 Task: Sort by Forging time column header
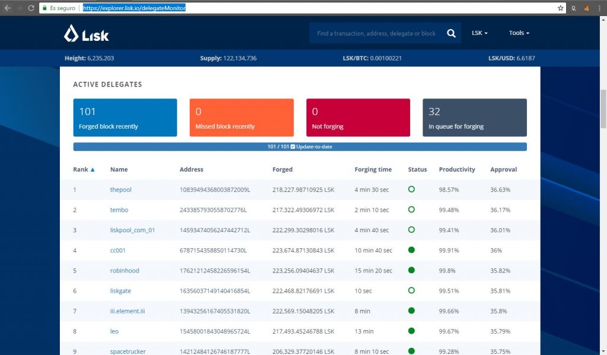tap(373, 169)
